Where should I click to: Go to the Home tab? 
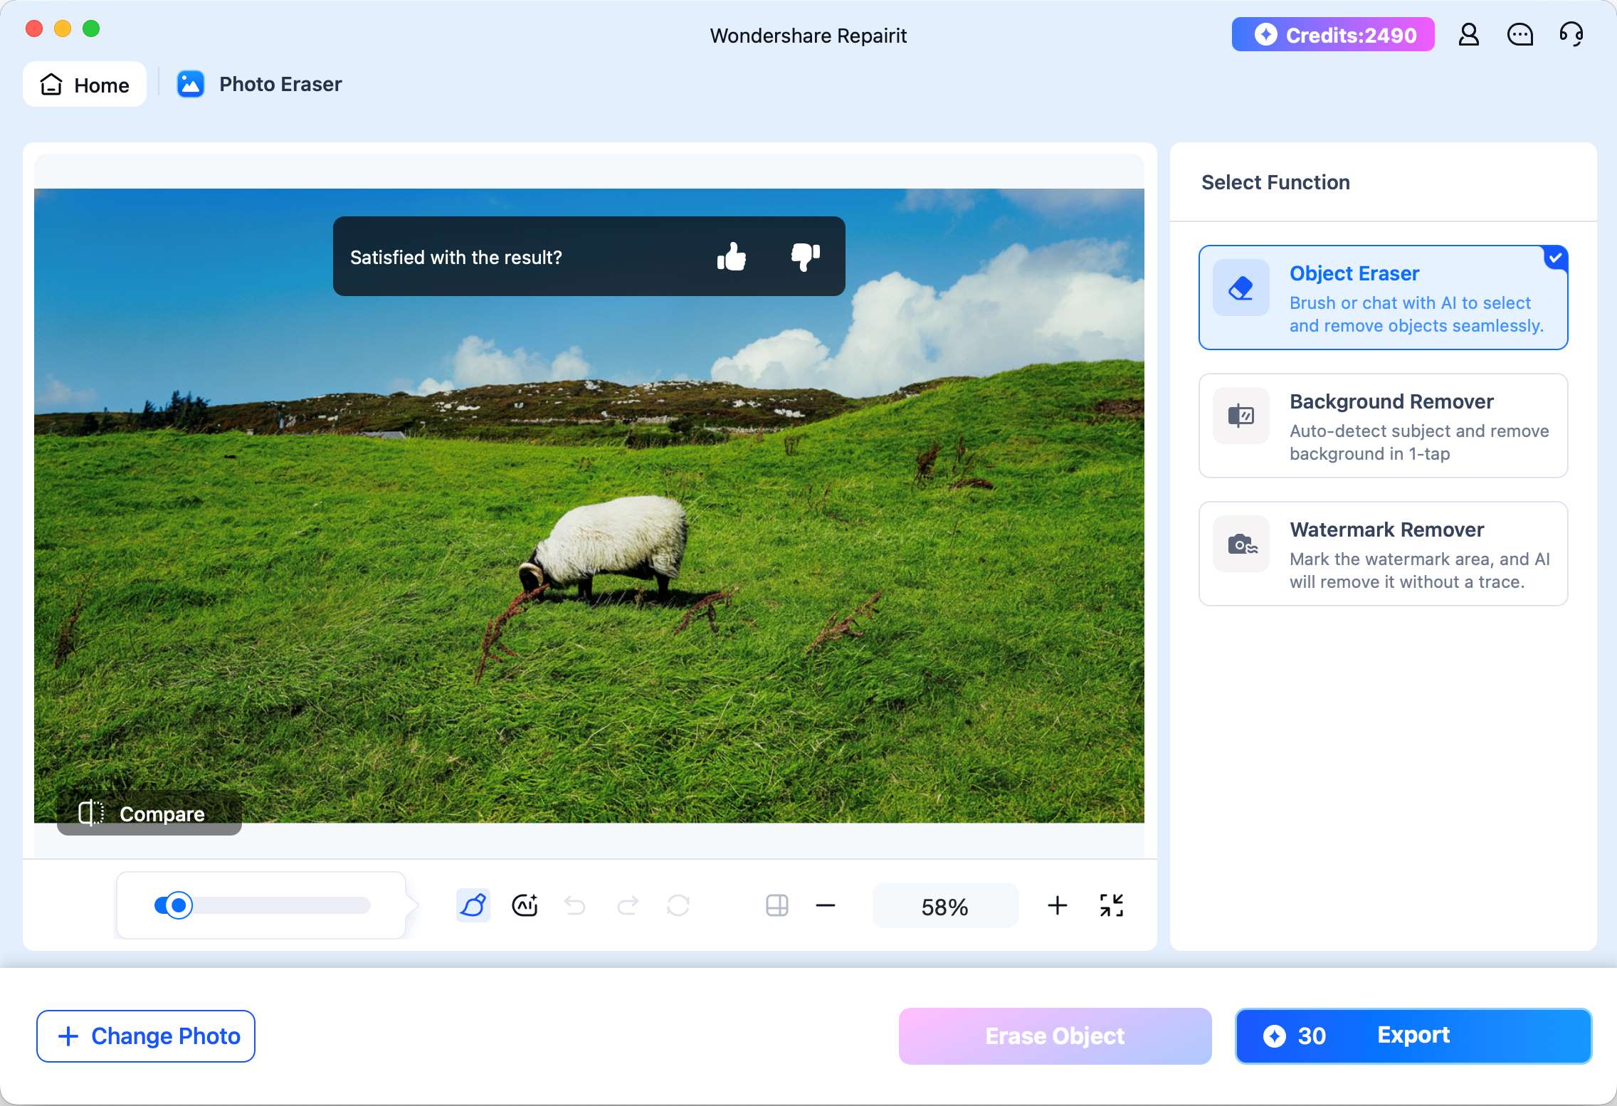pyautogui.click(x=85, y=84)
